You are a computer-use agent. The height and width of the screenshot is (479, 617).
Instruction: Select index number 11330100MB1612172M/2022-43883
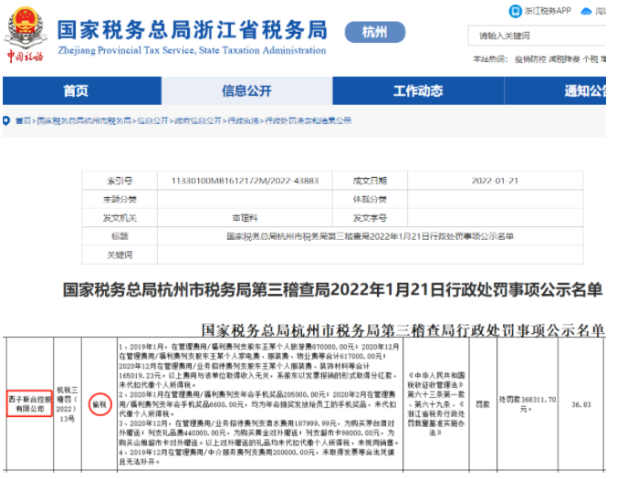click(x=245, y=181)
